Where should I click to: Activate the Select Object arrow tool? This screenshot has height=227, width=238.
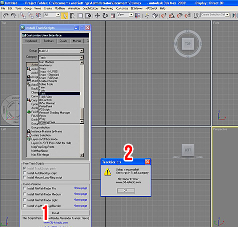tap(65, 15)
